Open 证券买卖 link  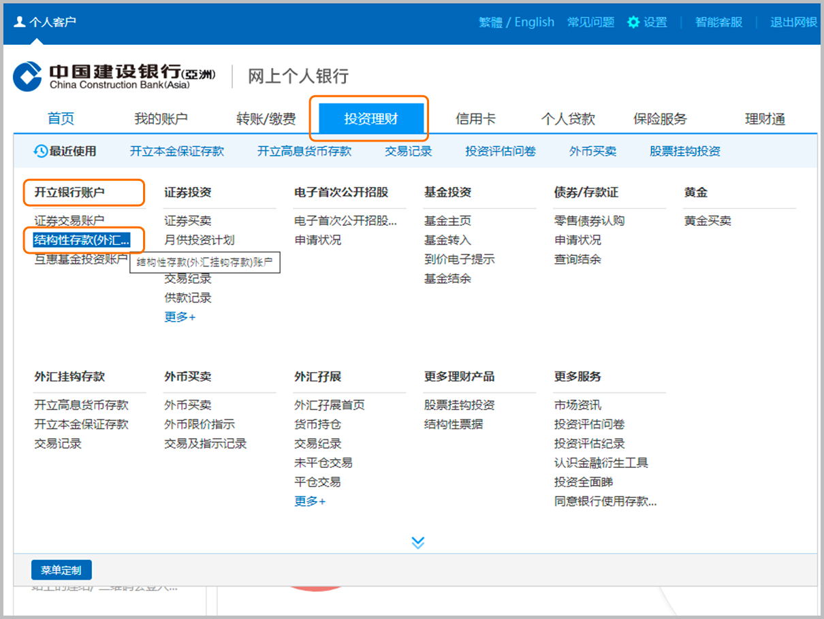(x=188, y=221)
